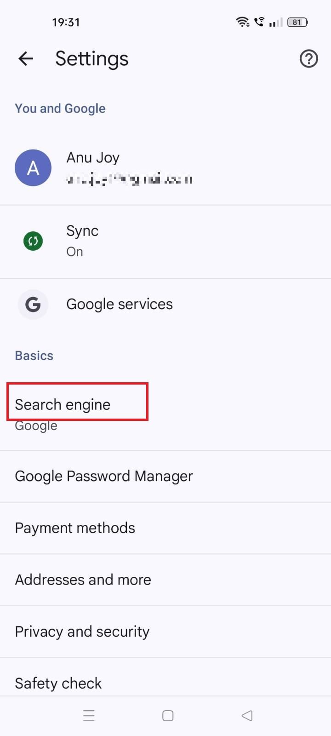Tap the back arrow to leave Settings
Screen dimensions: 331x736
click(x=25, y=59)
